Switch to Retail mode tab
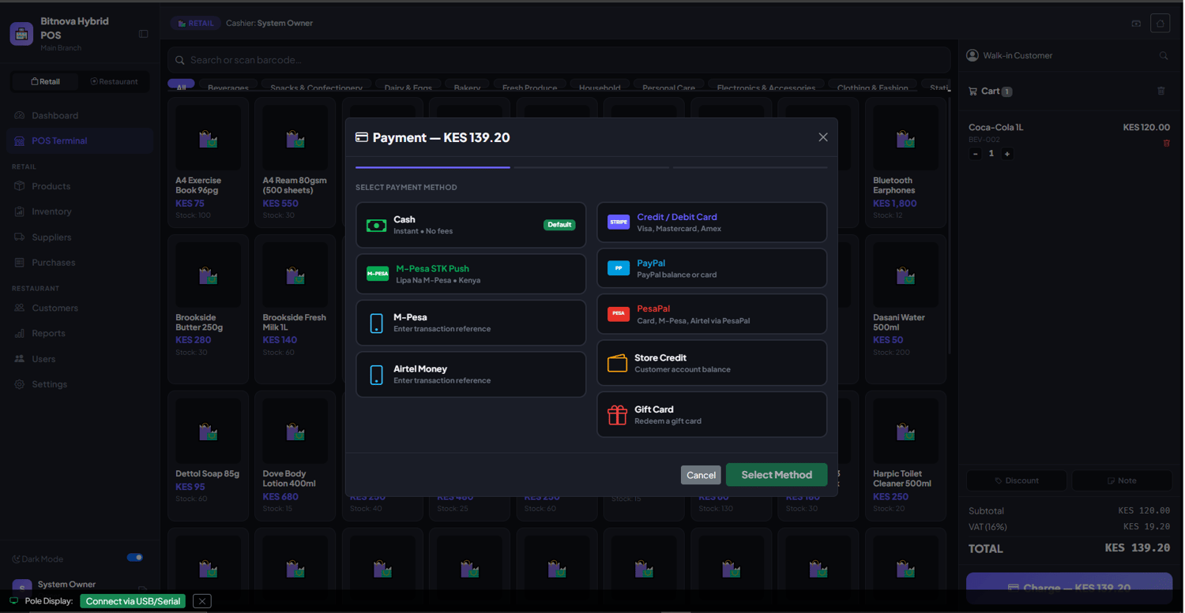The height and width of the screenshot is (613, 1185). (x=45, y=81)
